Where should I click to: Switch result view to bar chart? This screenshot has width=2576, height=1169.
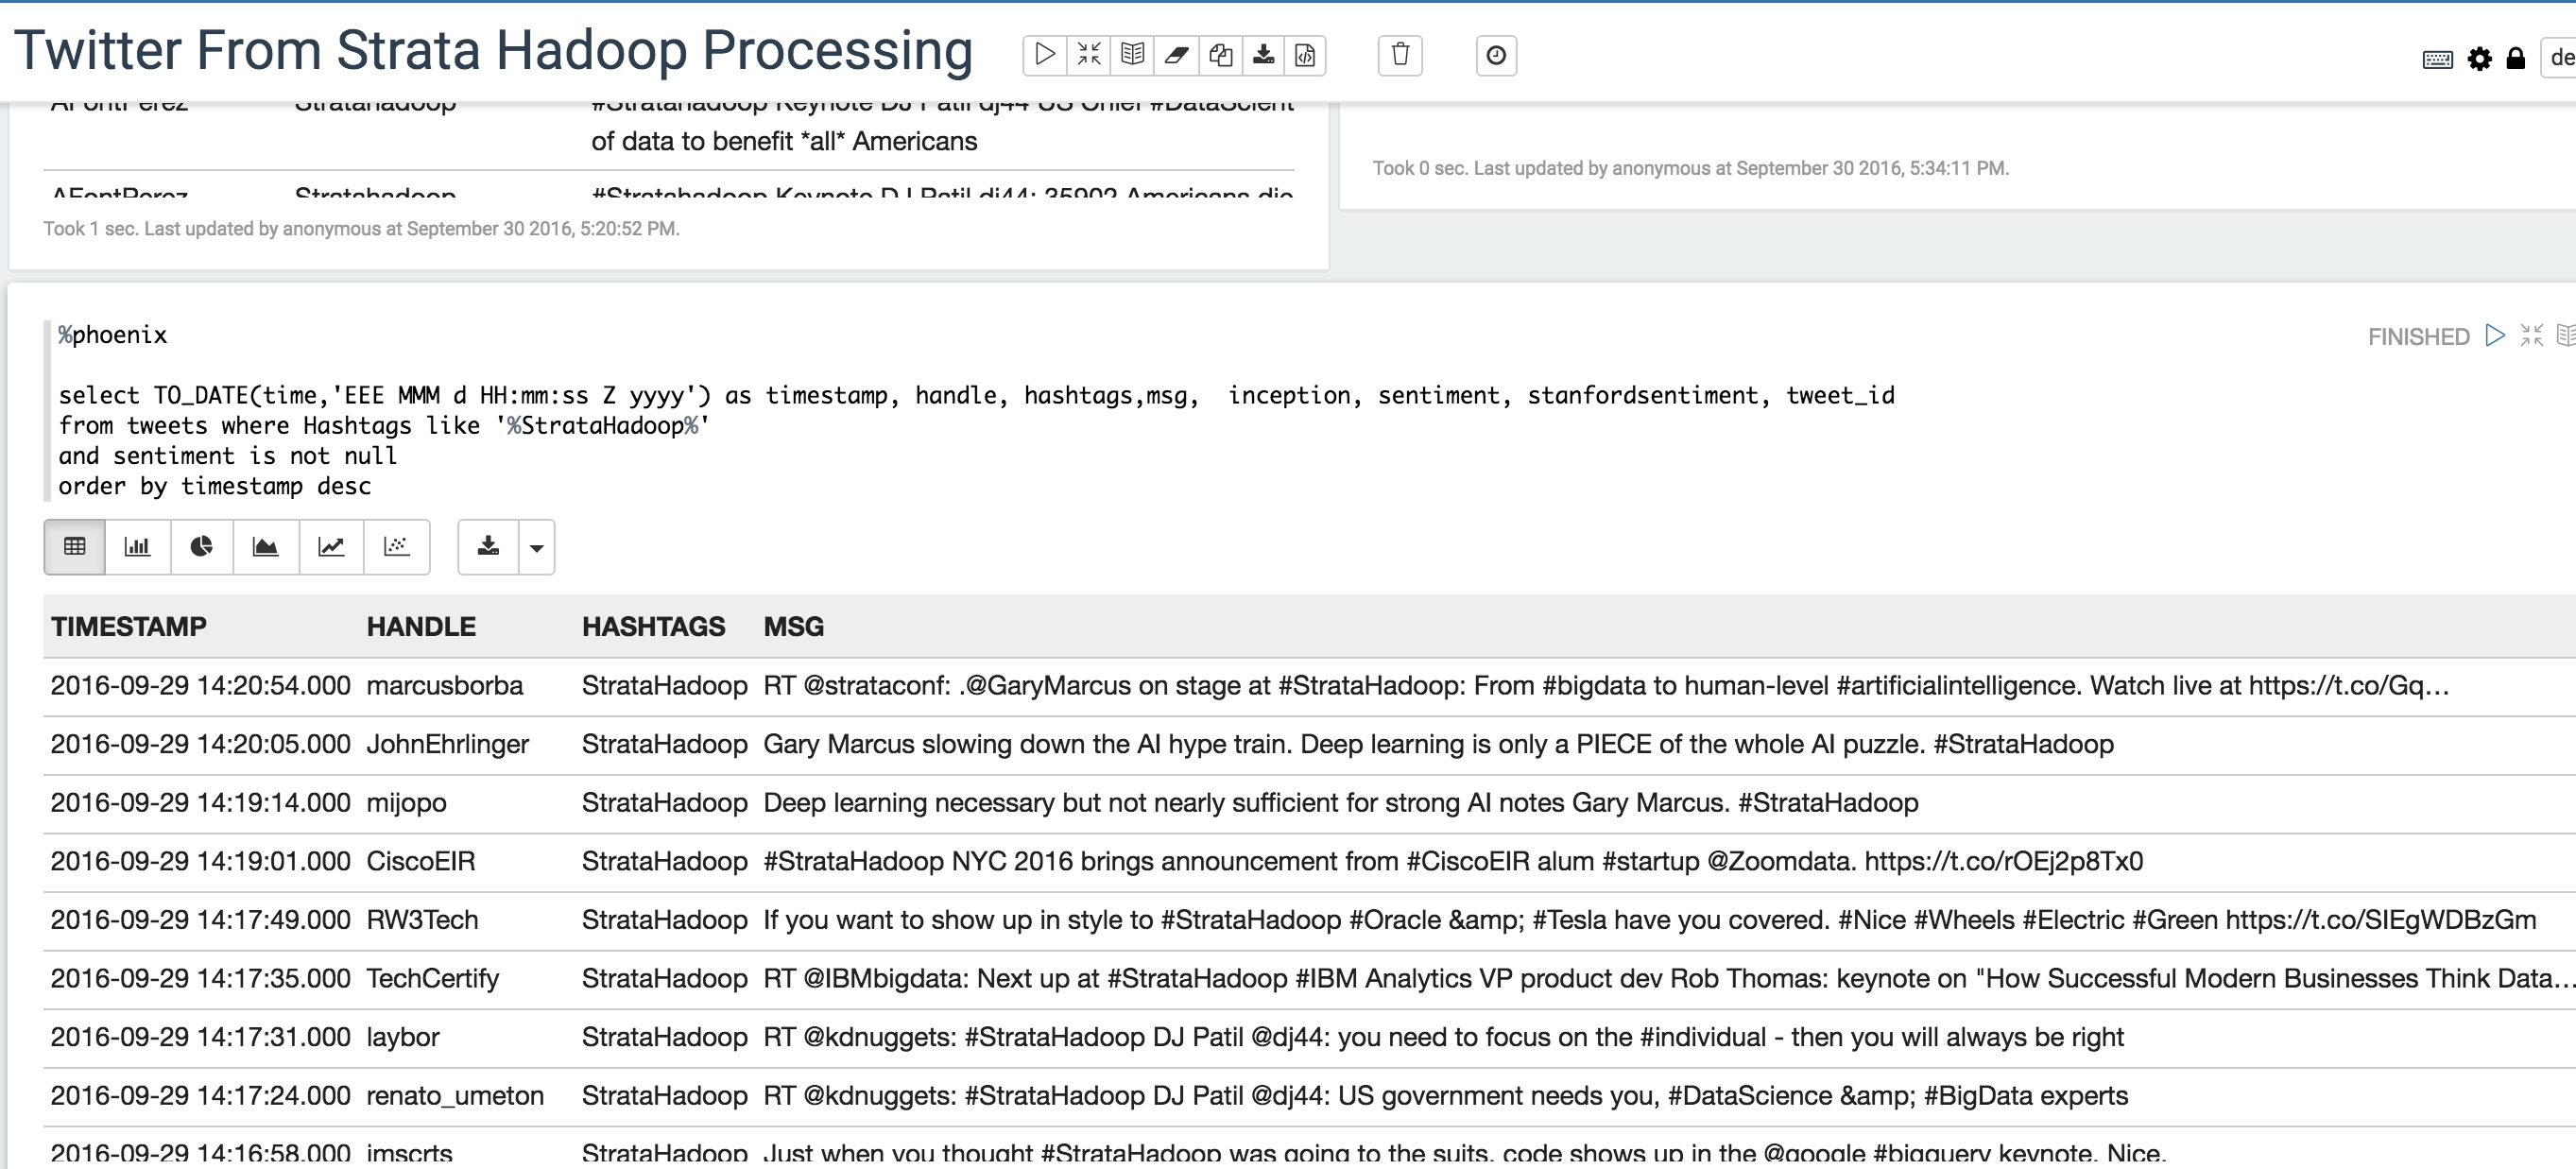137,547
